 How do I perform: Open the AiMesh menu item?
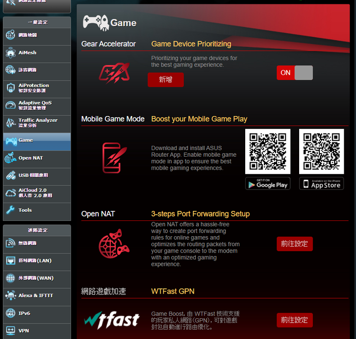coord(37,54)
